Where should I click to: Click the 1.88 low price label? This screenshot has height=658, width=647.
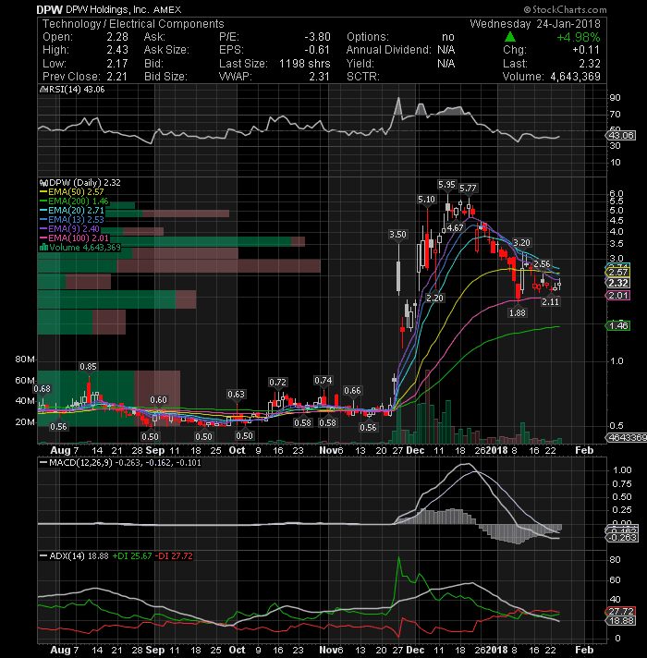tap(517, 313)
